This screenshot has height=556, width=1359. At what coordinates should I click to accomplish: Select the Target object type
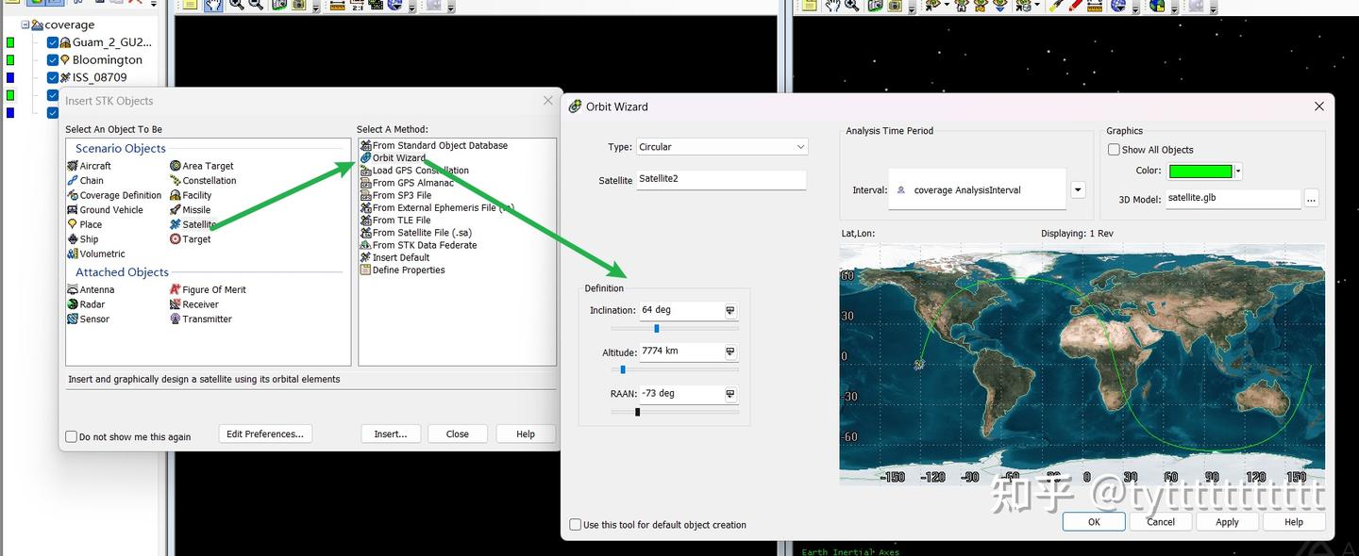[191, 239]
